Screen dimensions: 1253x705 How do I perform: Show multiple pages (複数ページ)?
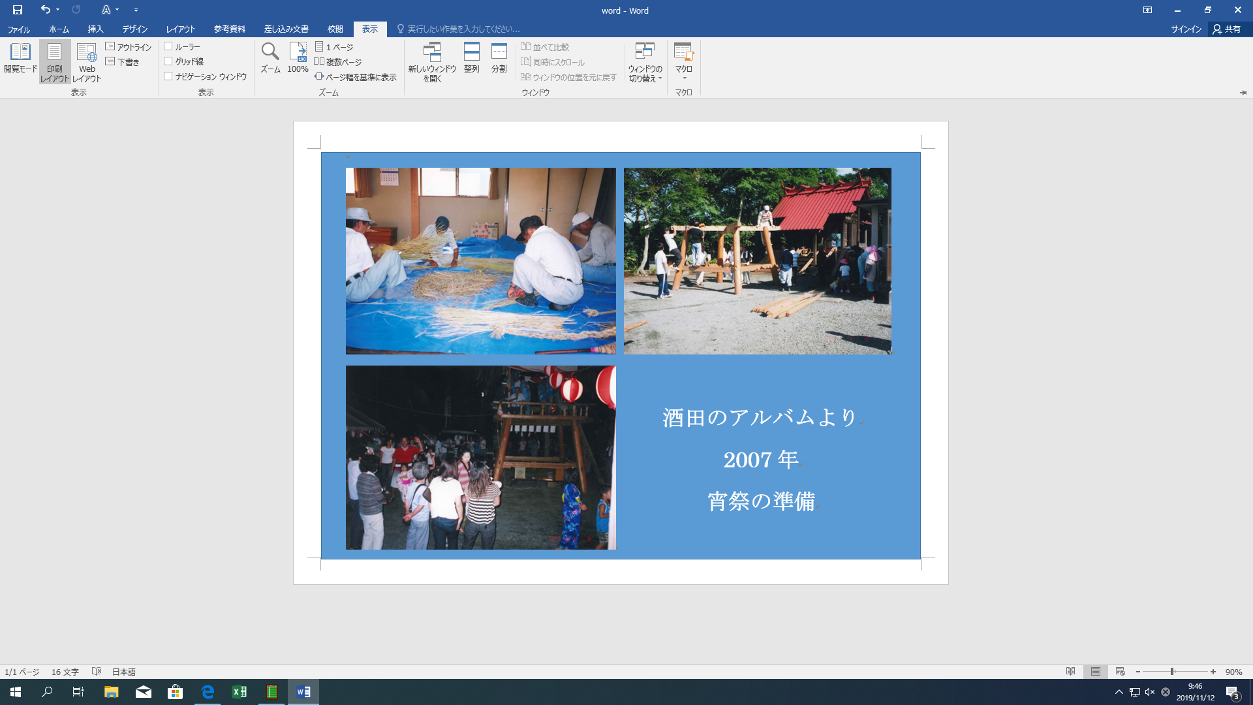pyautogui.click(x=338, y=62)
